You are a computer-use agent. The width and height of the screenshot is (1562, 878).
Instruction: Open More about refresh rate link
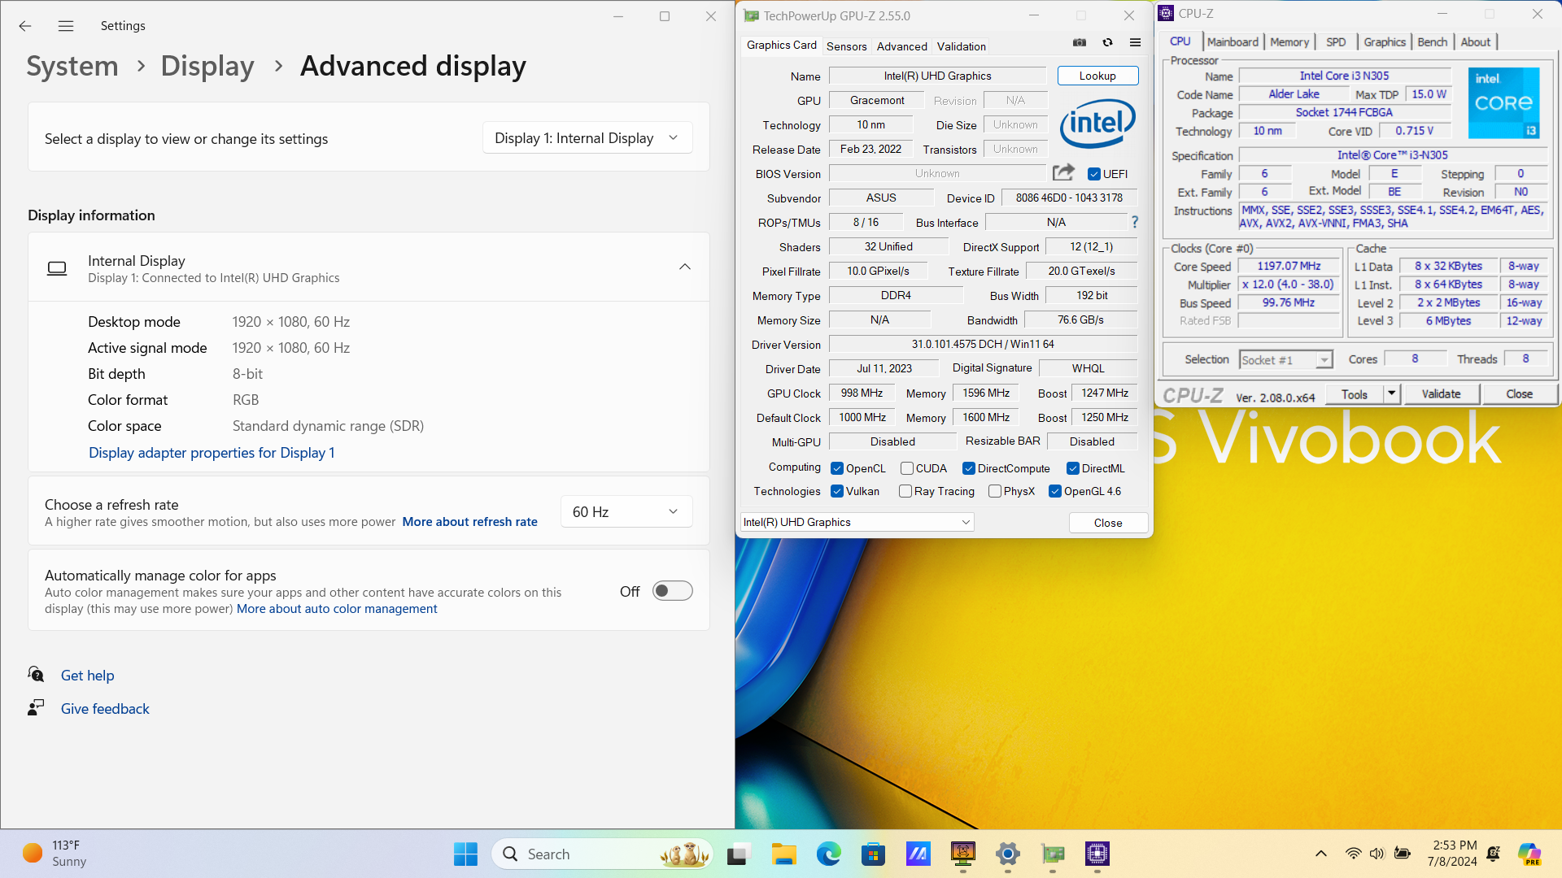tap(470, 522)
